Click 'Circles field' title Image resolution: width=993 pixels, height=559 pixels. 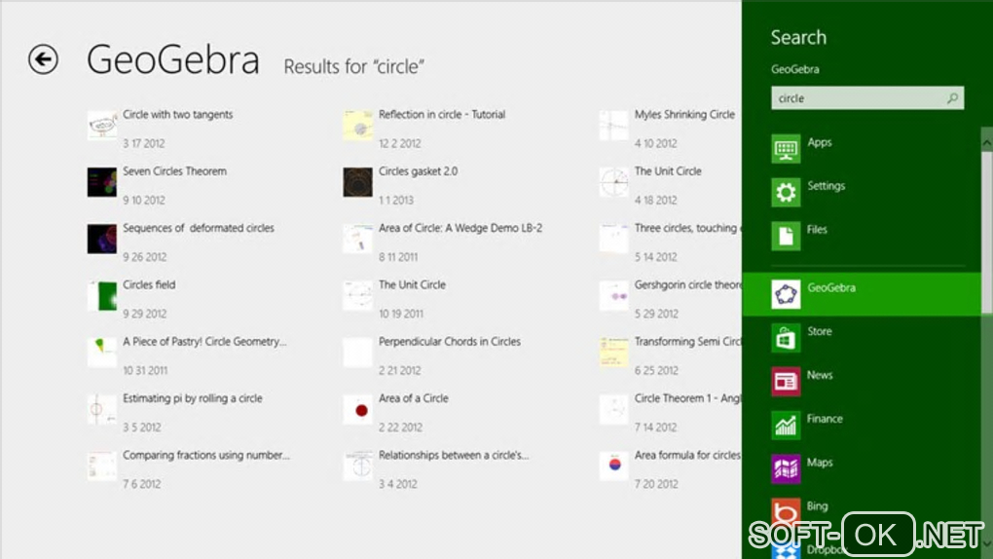coord(149,285)
